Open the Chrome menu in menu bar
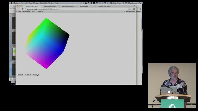The width and height of the screenshot is (198, 111). click(16, 3)
